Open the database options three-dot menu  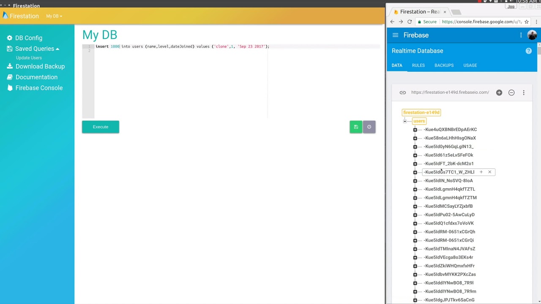[524, 92]
